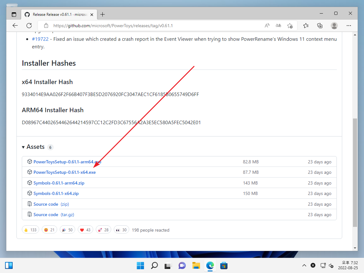Download Symbols-0.61.1-arm64.zip
This screenshot has width=364, height=273.
pos(59,183)
